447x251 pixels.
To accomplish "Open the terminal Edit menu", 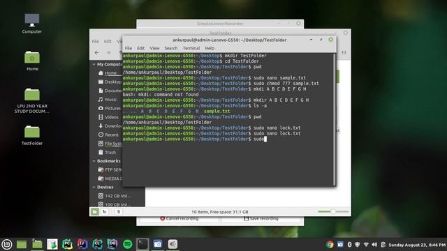I will pos(141,48).
